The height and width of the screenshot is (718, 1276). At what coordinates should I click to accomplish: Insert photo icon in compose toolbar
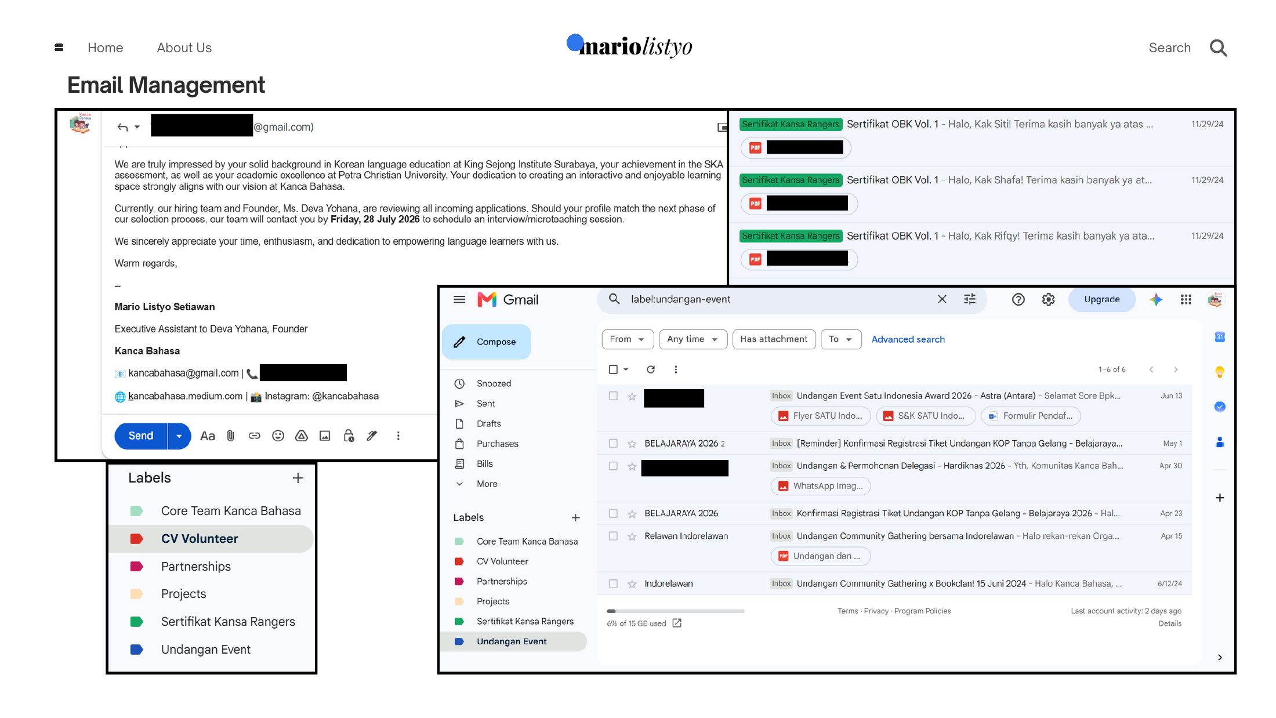click(325, 436)
